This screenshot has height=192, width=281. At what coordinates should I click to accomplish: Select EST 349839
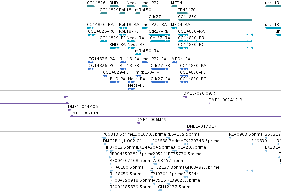[259, 141]
